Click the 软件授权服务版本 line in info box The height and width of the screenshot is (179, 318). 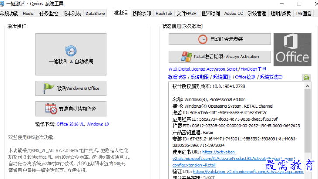point(209,87)
